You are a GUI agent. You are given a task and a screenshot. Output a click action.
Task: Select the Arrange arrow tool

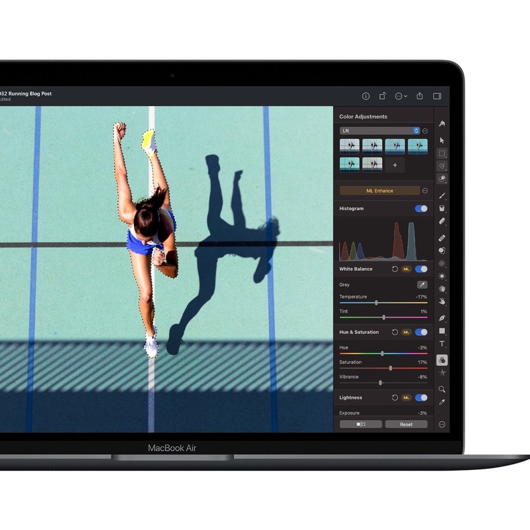click(442, 141)
